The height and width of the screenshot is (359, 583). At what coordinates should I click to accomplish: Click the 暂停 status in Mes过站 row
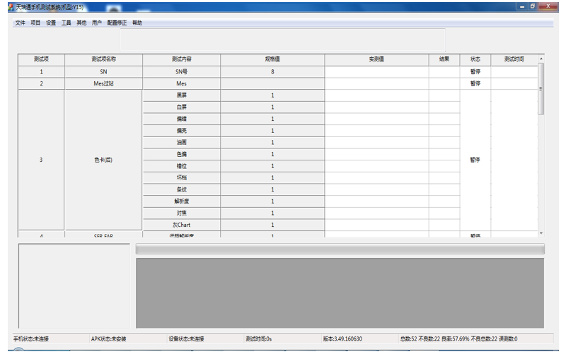pyautogui.click(x=475, y=83)
